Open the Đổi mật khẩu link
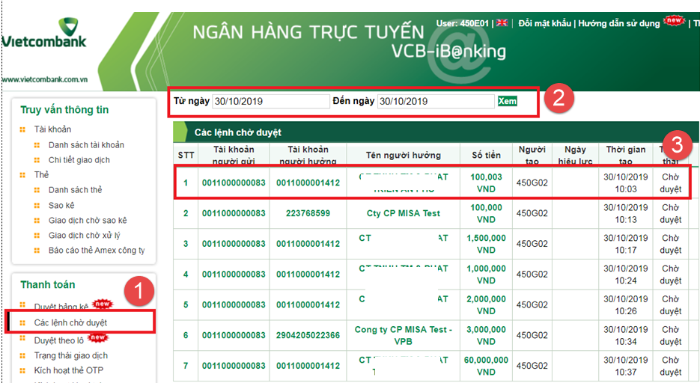 pyautogui.click(x=544, y=23)
